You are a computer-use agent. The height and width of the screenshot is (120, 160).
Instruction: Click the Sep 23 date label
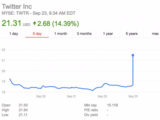coord(133,96)
